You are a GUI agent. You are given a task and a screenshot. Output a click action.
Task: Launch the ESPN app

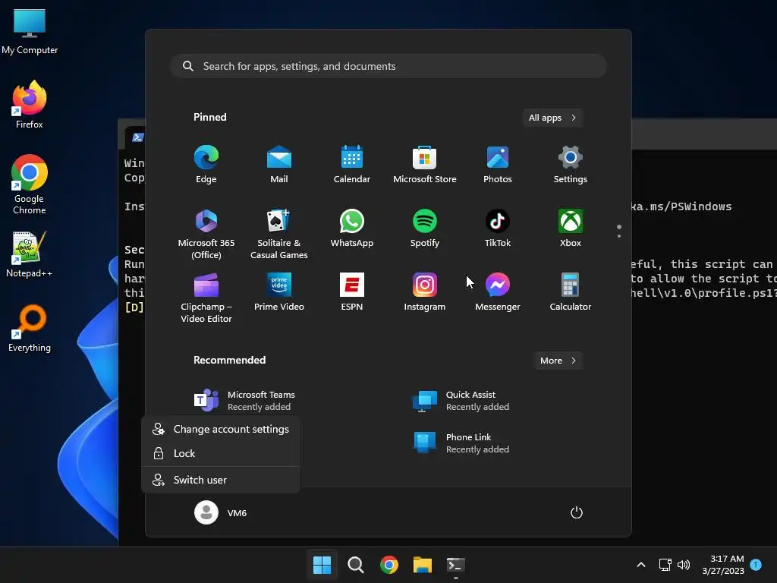[352, 292]
